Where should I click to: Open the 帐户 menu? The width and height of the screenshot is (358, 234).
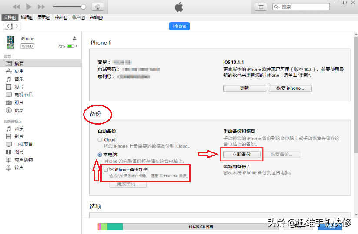(79, 17)
